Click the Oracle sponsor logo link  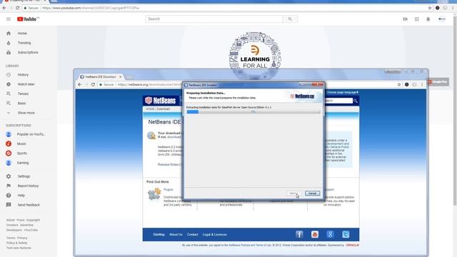(352, 246)
